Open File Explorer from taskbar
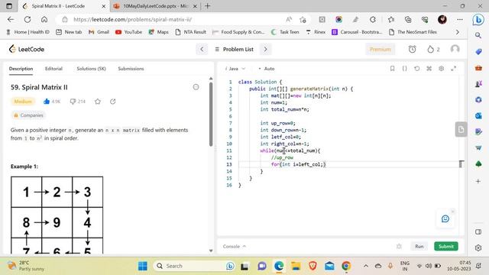This screenshot has width=489, height=275. tap(296, 266)
